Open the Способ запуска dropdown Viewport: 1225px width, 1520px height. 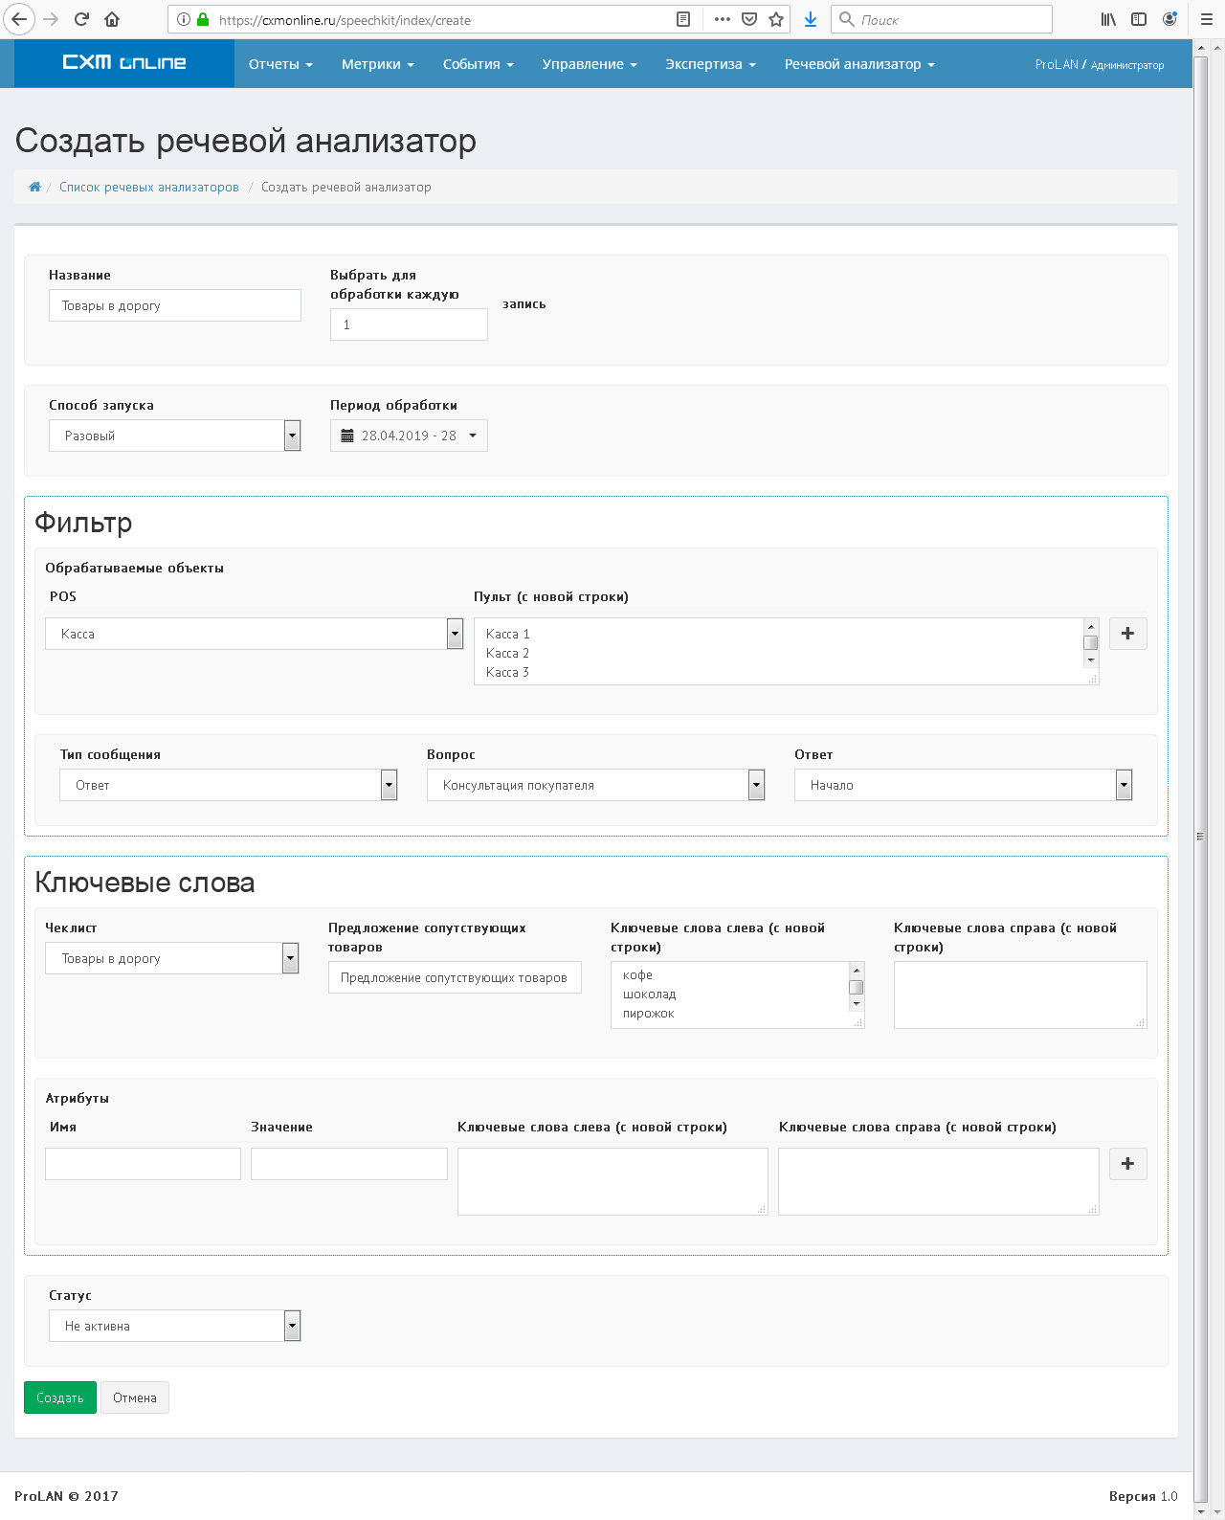pyautogui.click(x=174, y=436)
